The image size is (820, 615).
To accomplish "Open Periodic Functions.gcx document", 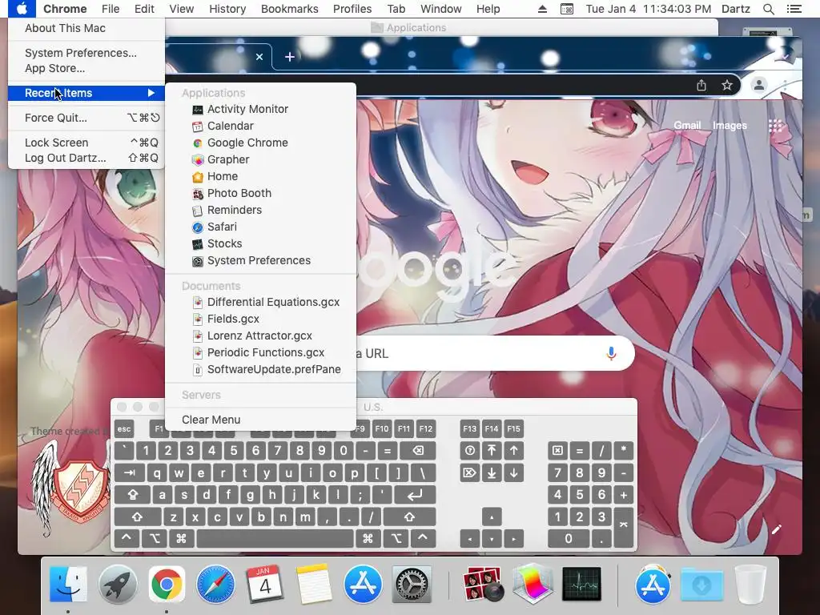I will [260, 352].
